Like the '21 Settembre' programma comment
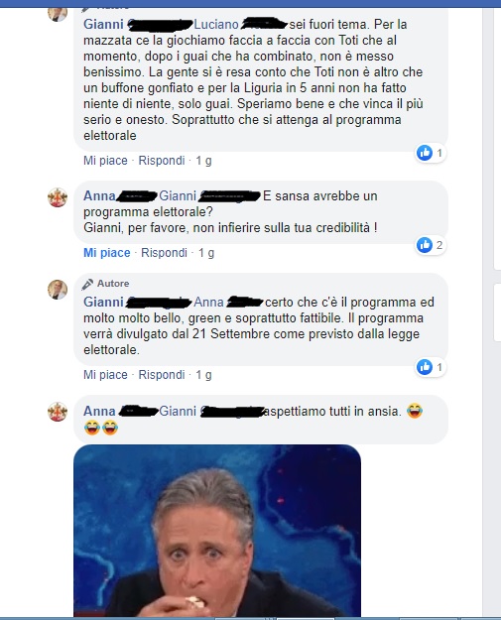Screen dimensions: 501x620 [105, 375]
